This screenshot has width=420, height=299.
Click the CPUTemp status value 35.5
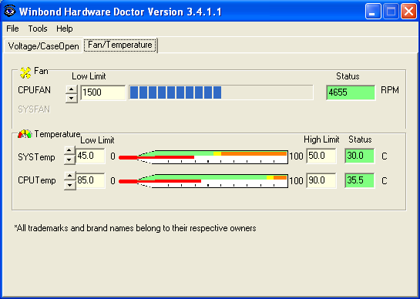click(360, 180)
